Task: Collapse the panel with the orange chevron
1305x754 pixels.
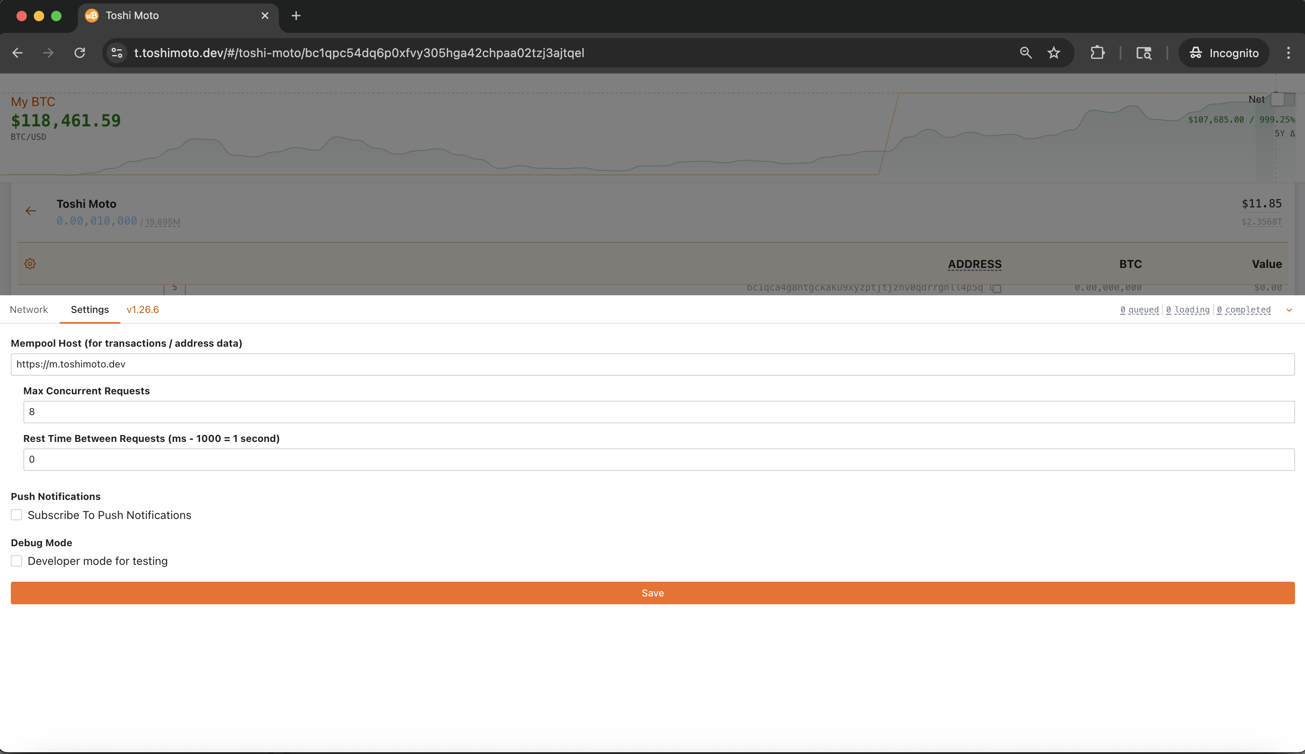Action: 1289,309
